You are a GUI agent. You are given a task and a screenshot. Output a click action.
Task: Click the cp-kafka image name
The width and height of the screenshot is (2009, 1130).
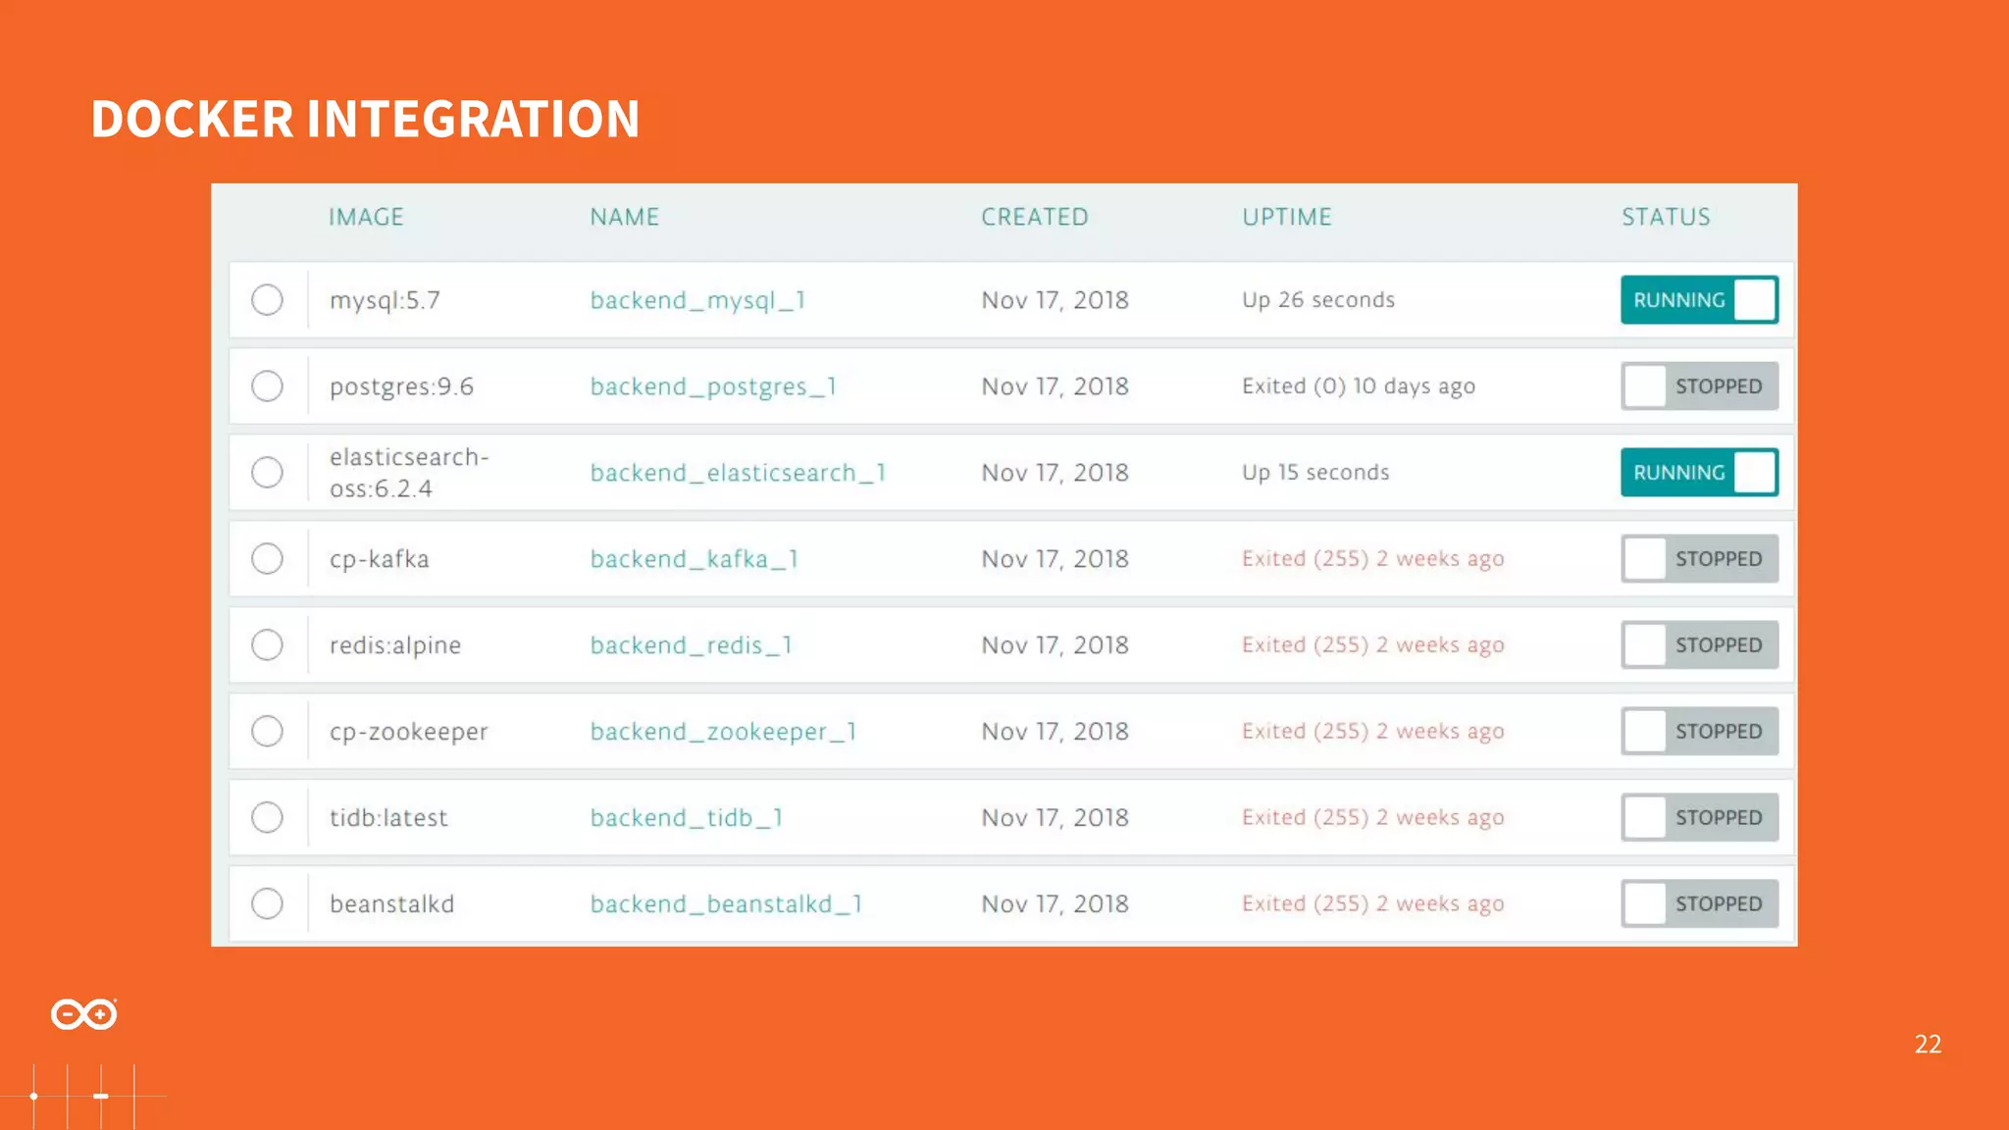pos(380,560)
